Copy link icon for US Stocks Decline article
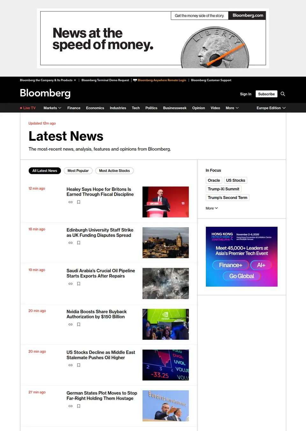306x431 pixels. click(70, 365)
